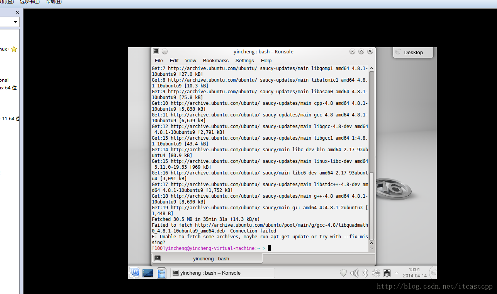This screenshot has width=497, height=294.
Task: Open the File menu in Konsole
Action: coord(159,61)
